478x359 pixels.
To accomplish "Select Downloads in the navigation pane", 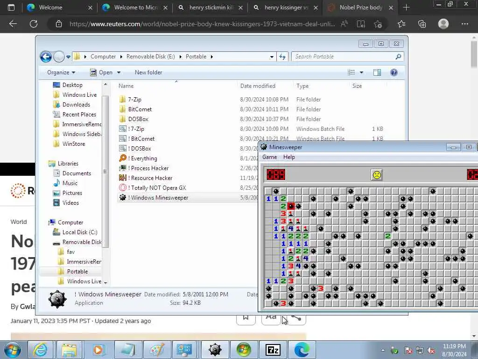I will (x=76, y=105).
